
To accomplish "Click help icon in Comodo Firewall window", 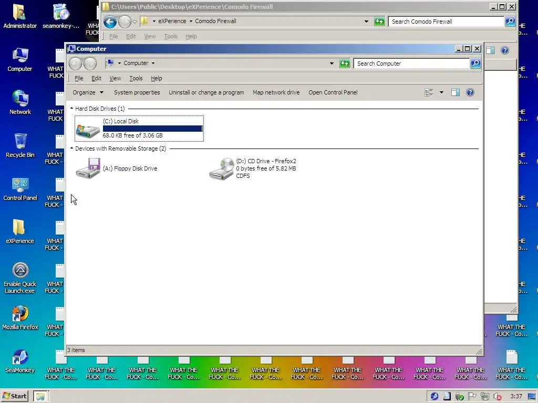I will [505, 50].
